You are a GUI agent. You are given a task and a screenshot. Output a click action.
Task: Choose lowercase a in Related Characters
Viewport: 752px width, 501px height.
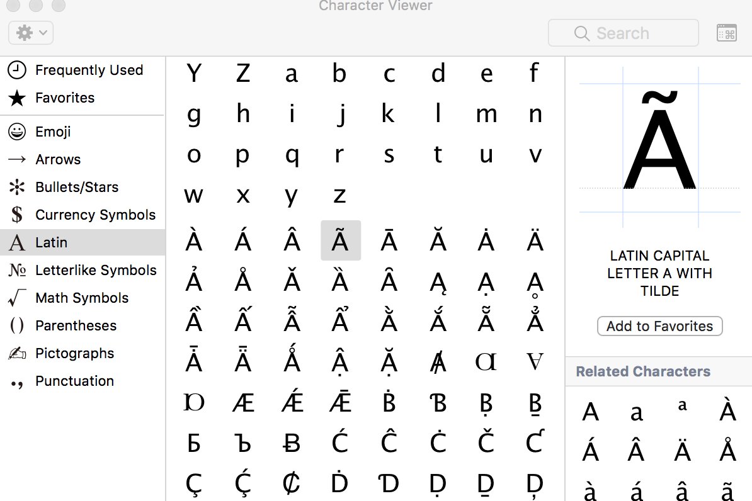[x=636, y=413]
